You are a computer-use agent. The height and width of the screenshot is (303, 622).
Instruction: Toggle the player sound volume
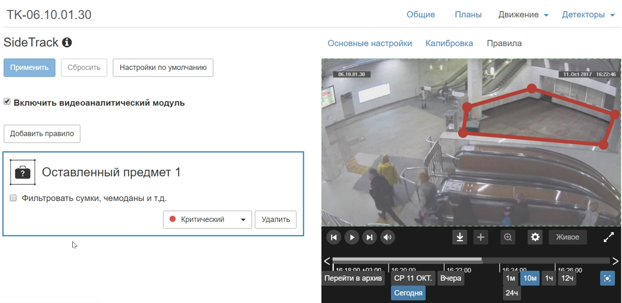pos(387,237)
